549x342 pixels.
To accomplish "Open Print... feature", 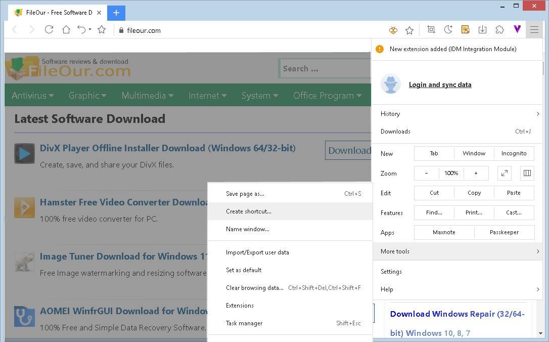I will 474,212.
